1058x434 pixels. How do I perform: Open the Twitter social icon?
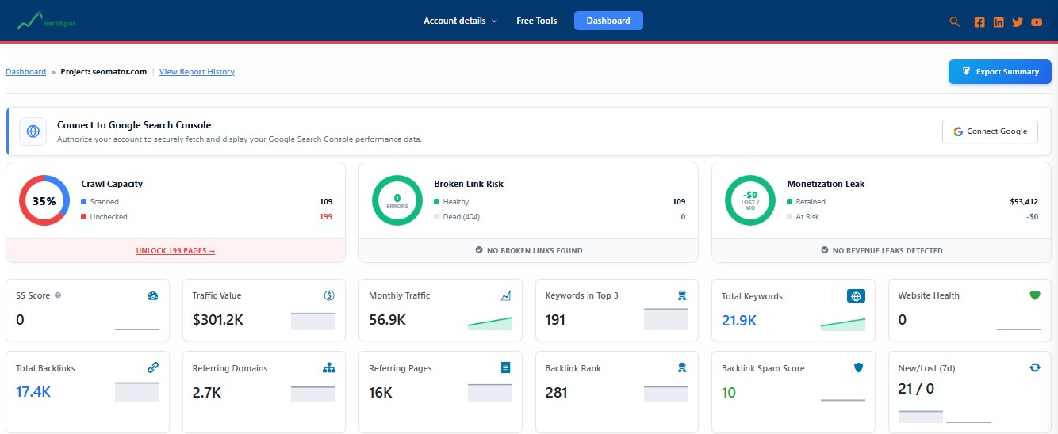coord(1018,22)
